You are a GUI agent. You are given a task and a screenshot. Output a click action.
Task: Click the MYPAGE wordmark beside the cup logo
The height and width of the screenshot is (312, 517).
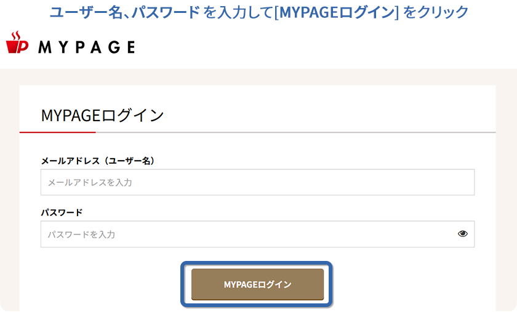pos(87,47)
